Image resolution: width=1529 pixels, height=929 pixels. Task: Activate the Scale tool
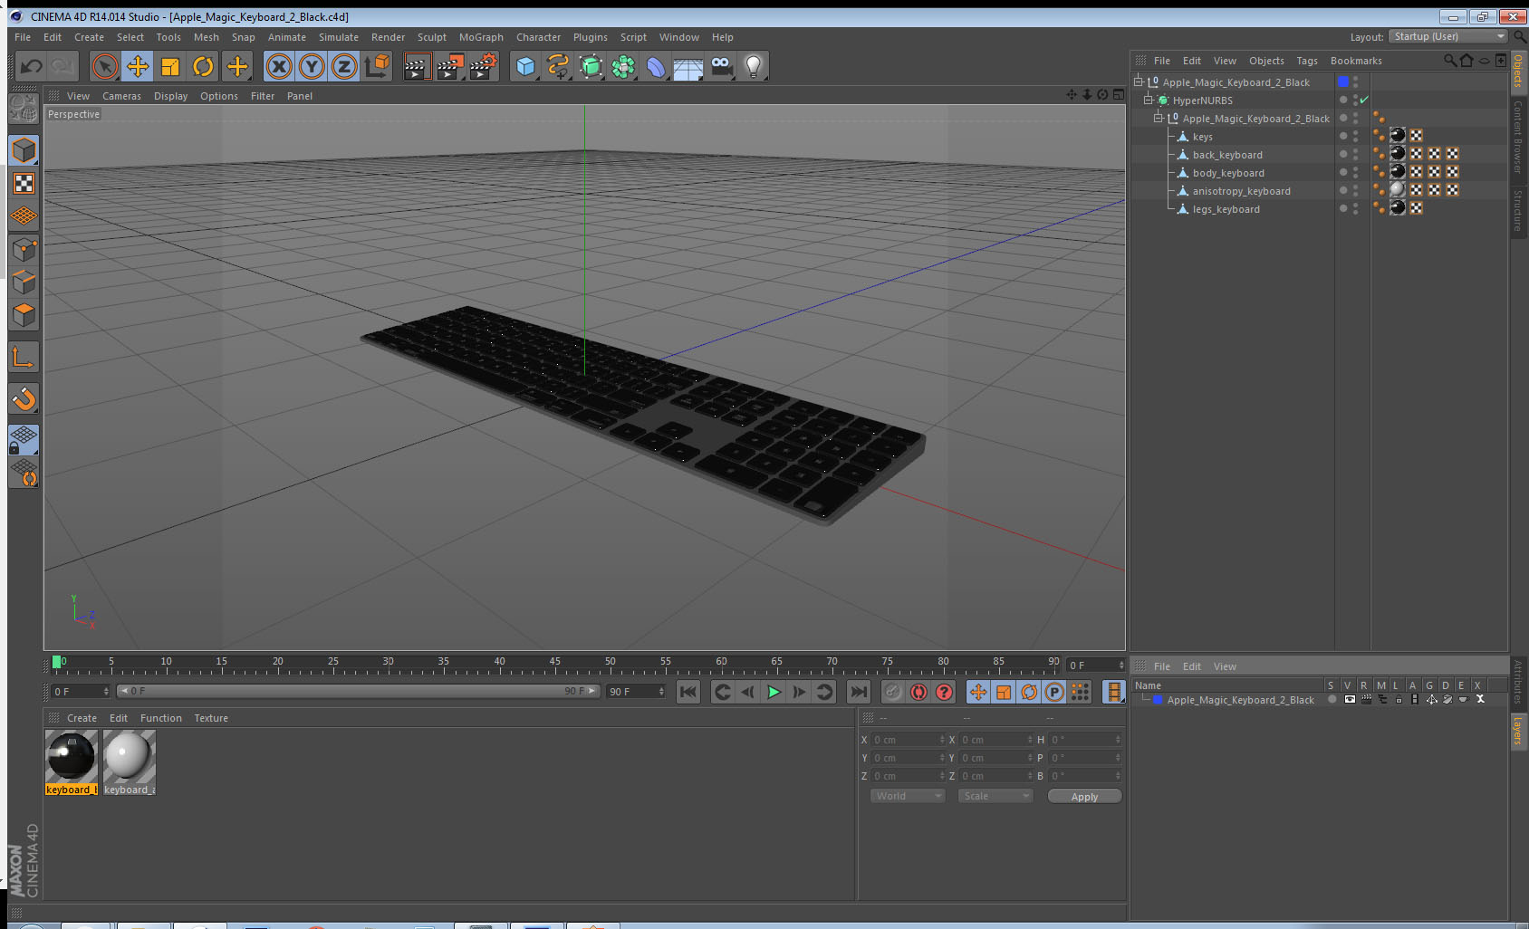click(170, 66)
